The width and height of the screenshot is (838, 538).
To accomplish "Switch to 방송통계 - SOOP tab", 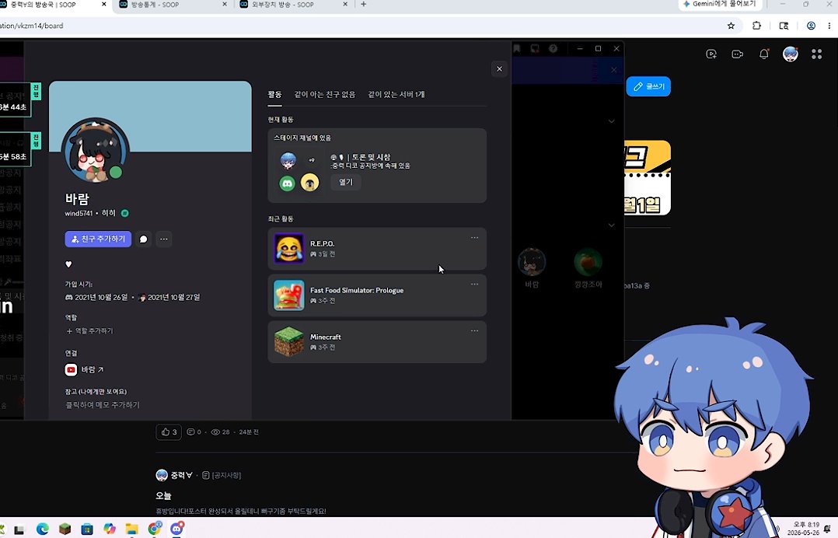I will point(171,4).
